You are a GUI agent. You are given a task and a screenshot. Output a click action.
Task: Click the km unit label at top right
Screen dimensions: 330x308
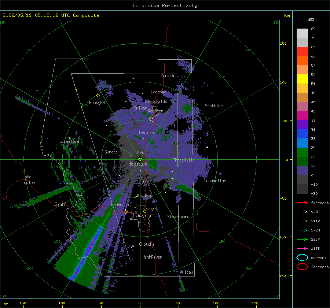tap(287, 15)
